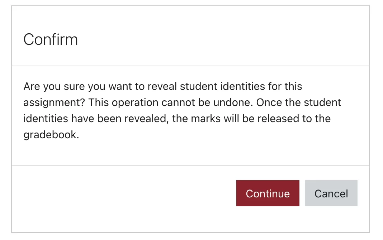The image size is (383, 240).
Task: Click blank footer space below the Cancel button
Action: (x=331, y=219)
